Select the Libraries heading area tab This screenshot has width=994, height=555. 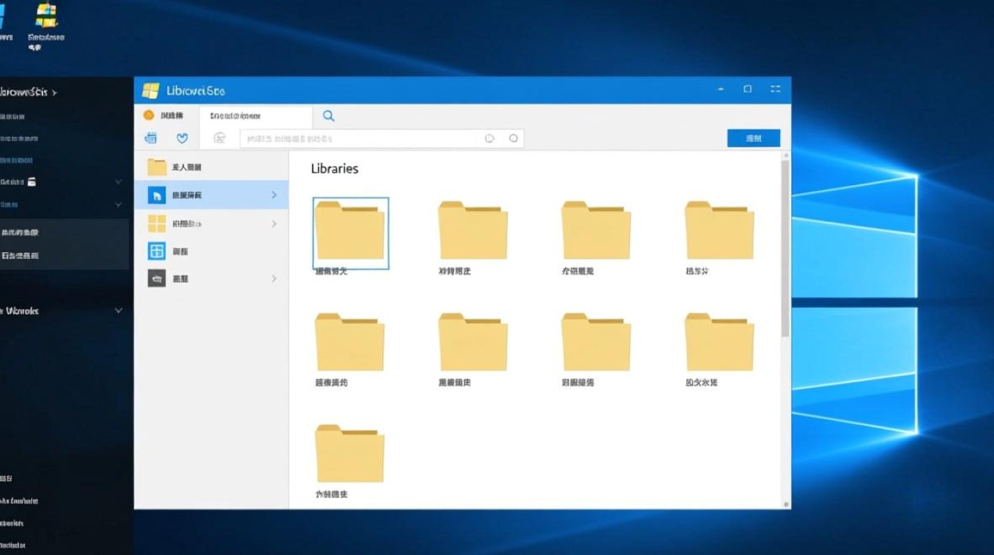334,169
